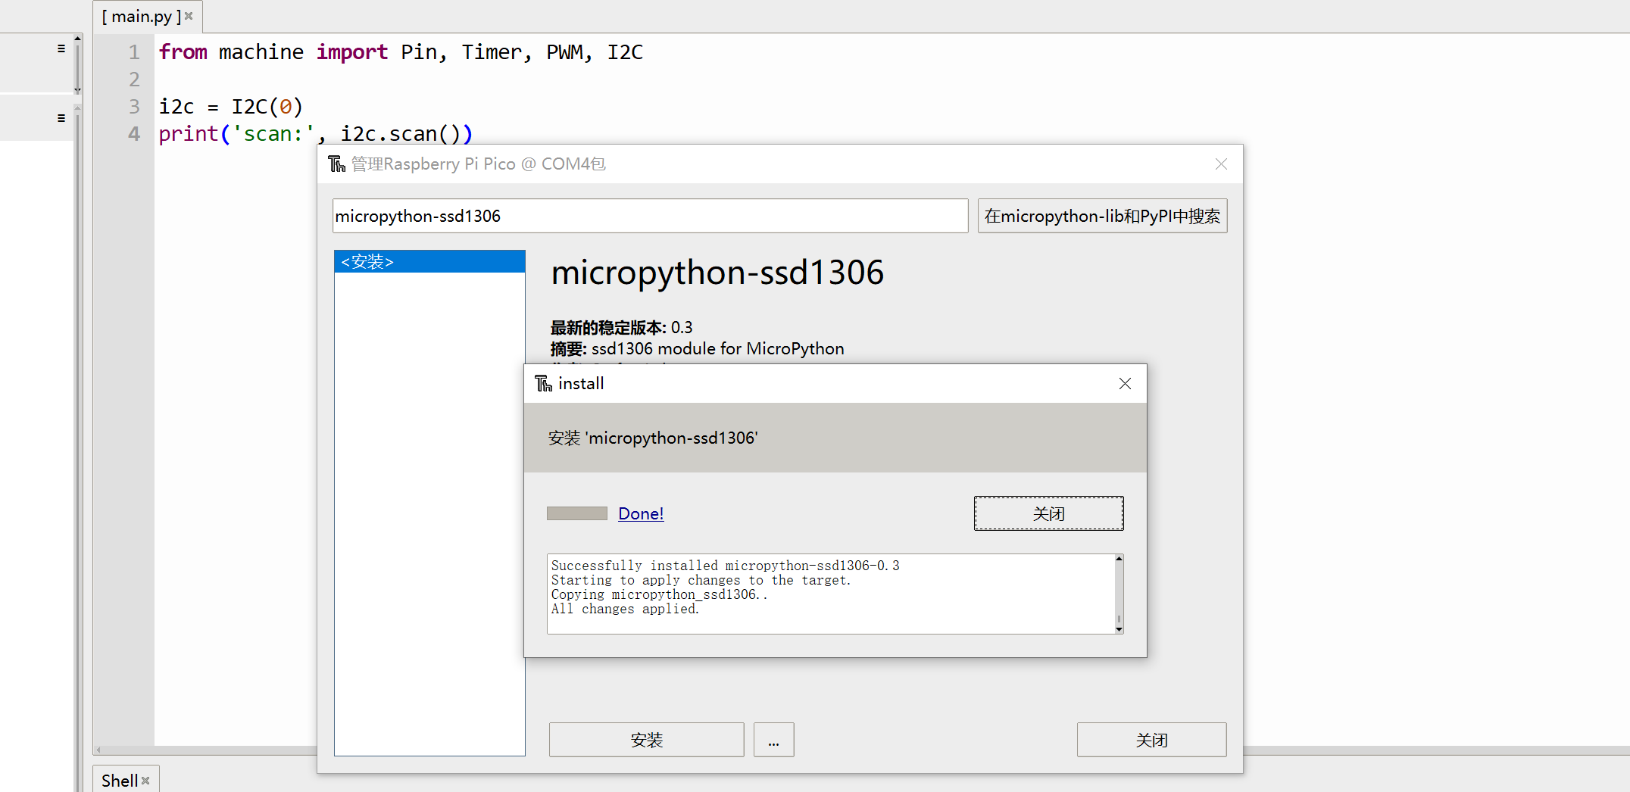1630x792 pixels.
Task: Click the 关闭 button inside the install dialog
Action: [x=1048, y=513]
